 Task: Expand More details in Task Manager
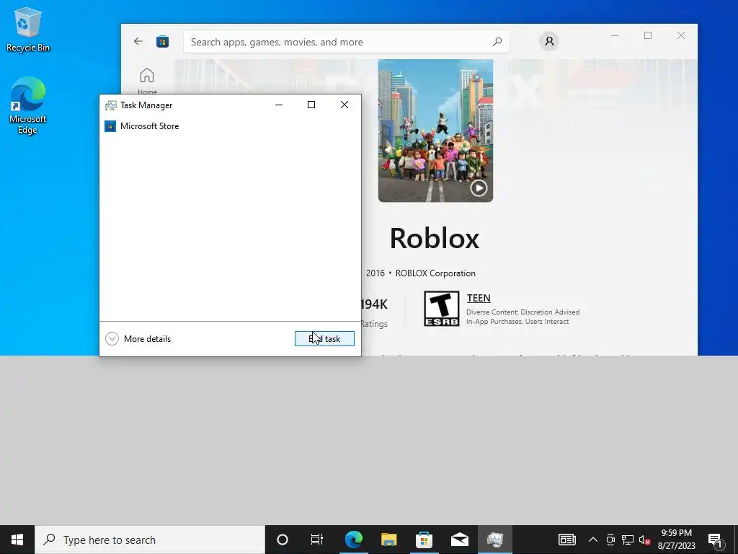point(138,339)
